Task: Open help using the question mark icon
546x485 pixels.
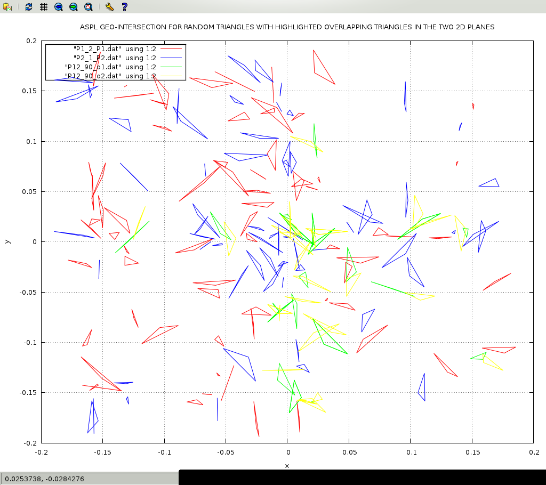Action: 124,7
